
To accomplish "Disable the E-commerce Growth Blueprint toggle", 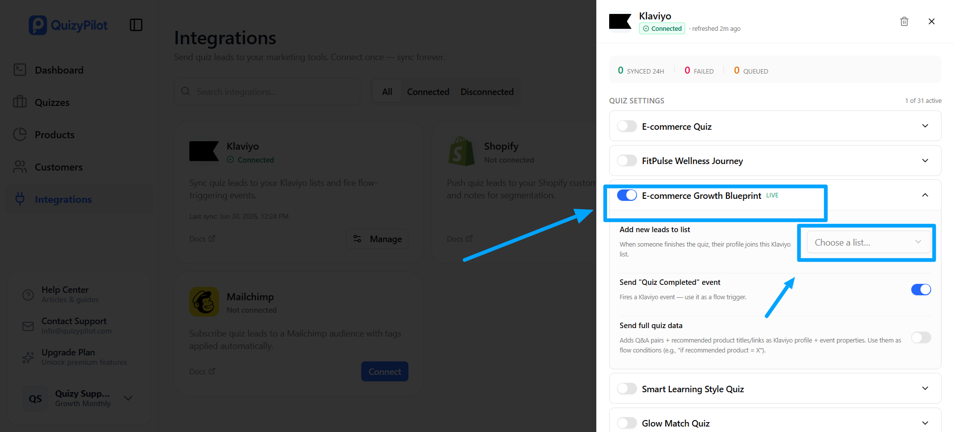I will [x=627, y=195].
